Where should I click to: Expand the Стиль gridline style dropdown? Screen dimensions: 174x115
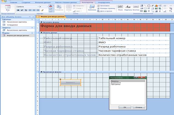78,8
